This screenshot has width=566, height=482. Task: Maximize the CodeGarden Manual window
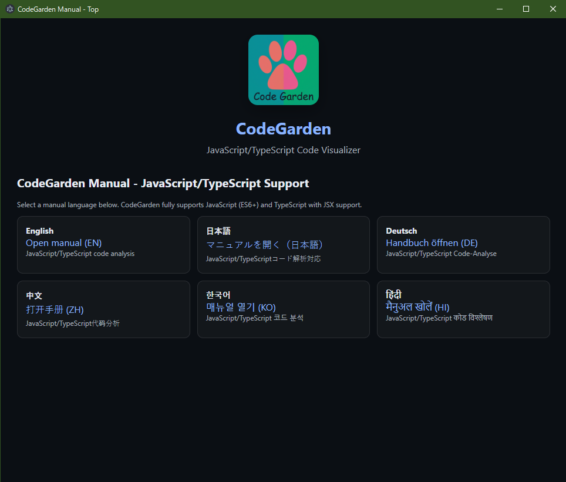(526, 9)
